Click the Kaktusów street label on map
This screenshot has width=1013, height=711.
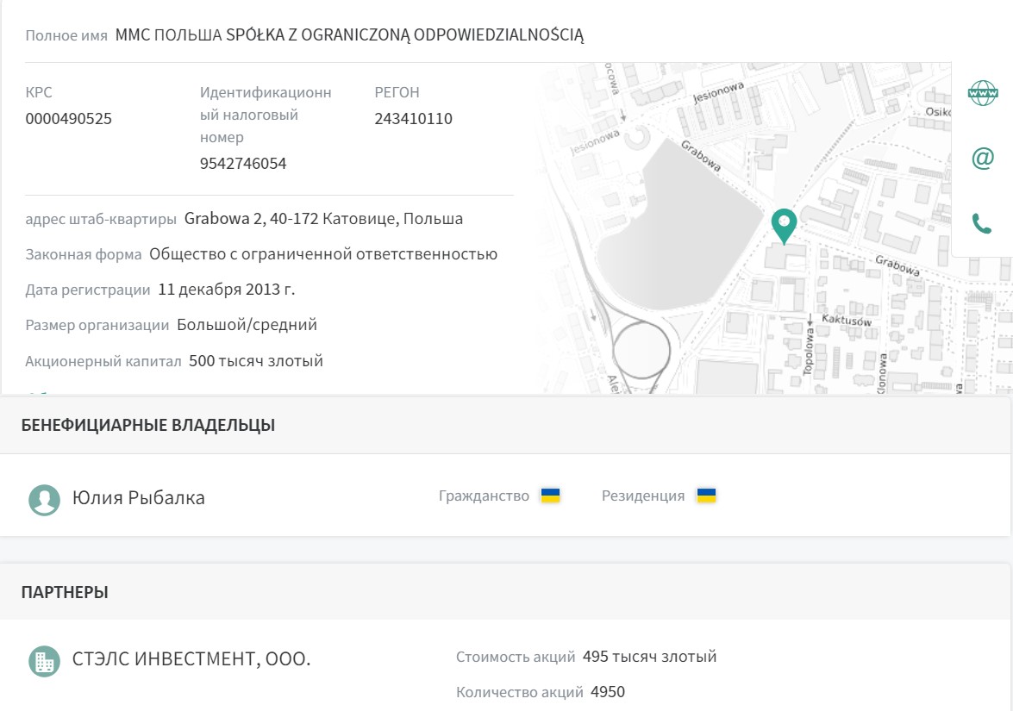(847, 321)
